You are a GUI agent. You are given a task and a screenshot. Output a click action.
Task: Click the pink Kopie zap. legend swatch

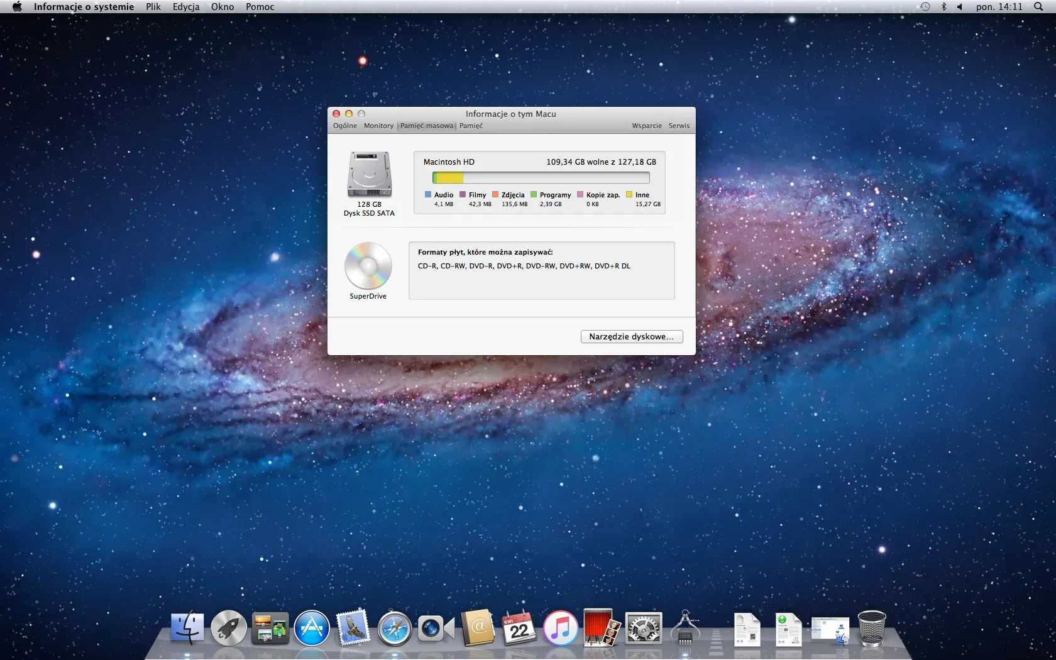580,195
